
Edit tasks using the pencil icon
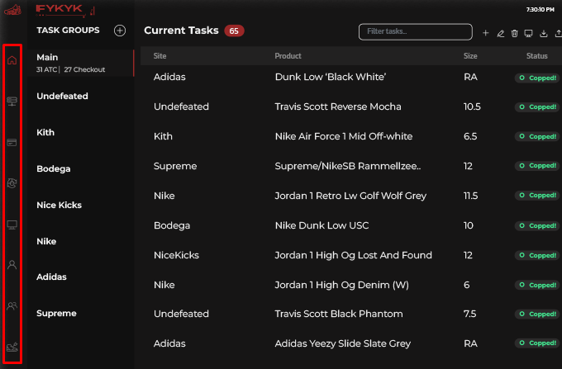coord(500,33)
